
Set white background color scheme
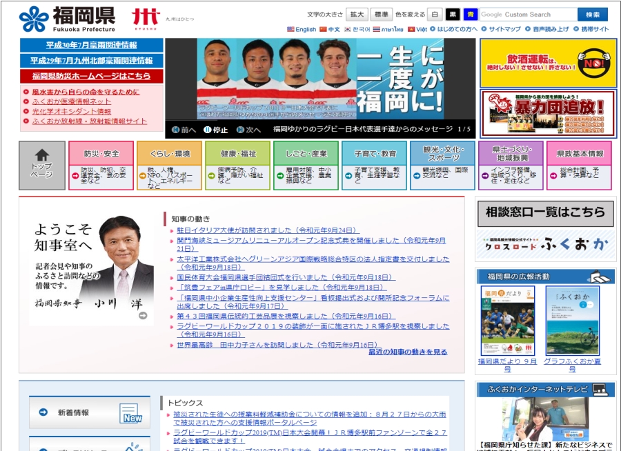point(435,14)
